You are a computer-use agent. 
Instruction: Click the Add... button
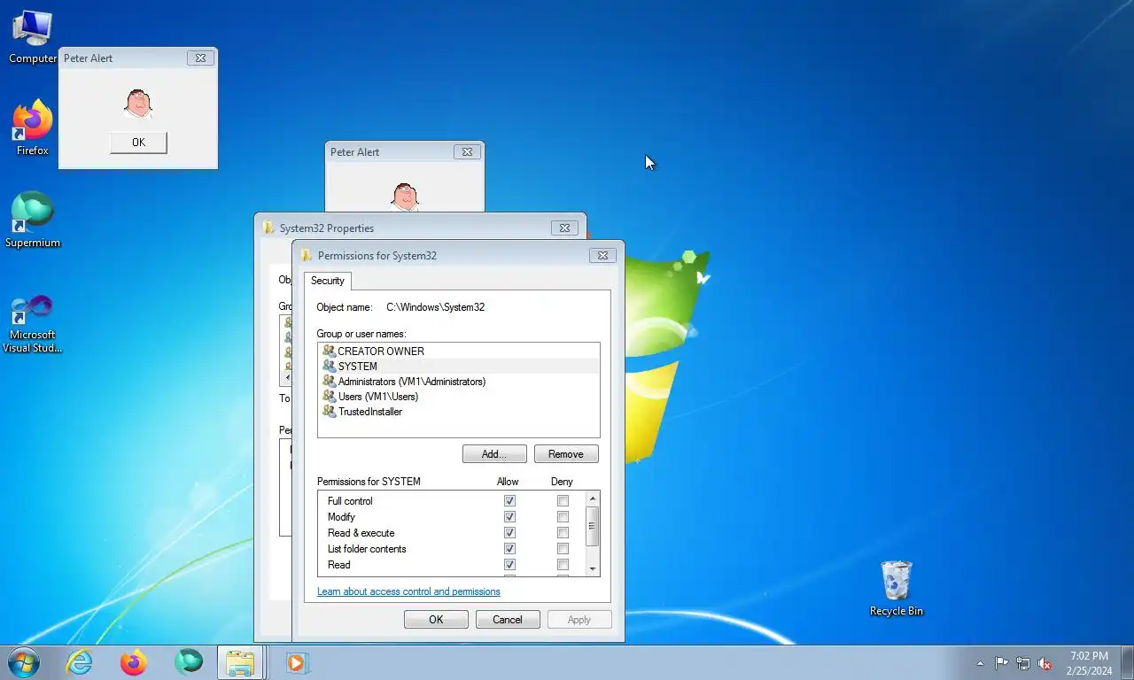coord(494,454)
